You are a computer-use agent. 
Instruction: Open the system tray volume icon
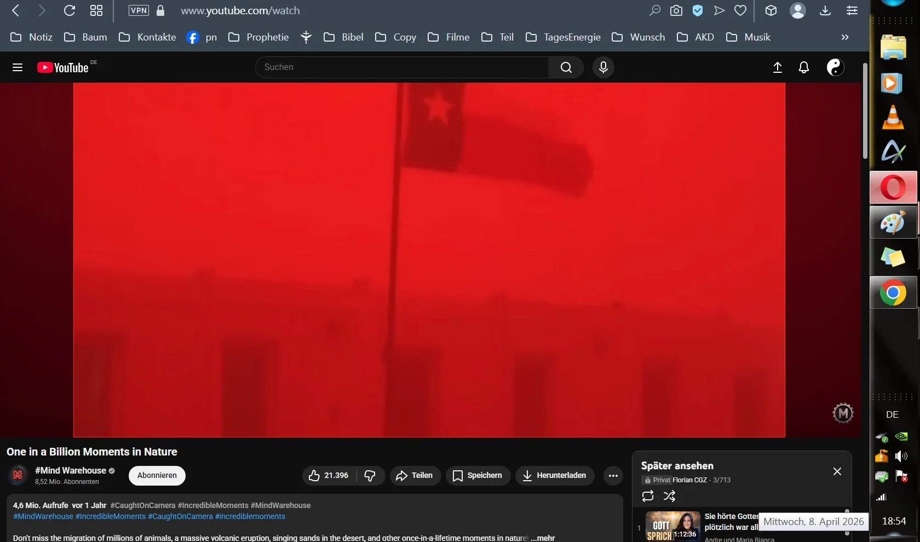click(901, 455)
